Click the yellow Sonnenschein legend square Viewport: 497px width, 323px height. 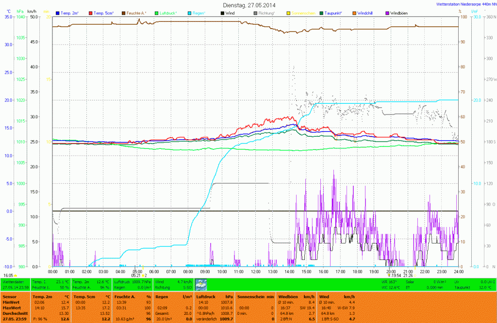tap(288, 13)
